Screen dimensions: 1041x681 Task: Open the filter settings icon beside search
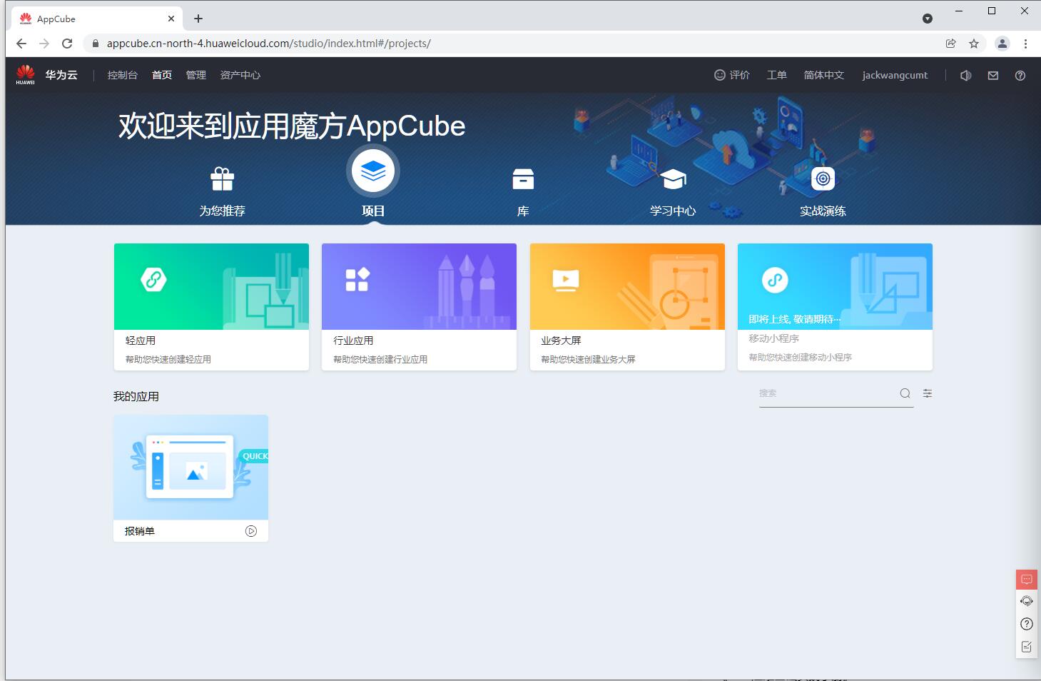point(928,393)
